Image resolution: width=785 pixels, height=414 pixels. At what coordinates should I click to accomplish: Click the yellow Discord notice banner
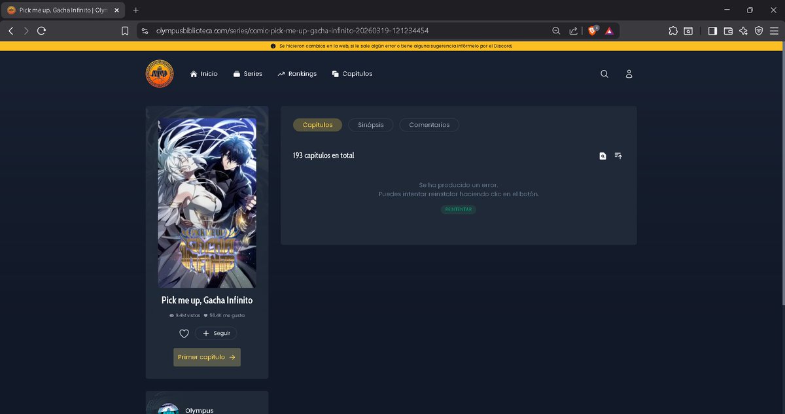click(391, 46)
